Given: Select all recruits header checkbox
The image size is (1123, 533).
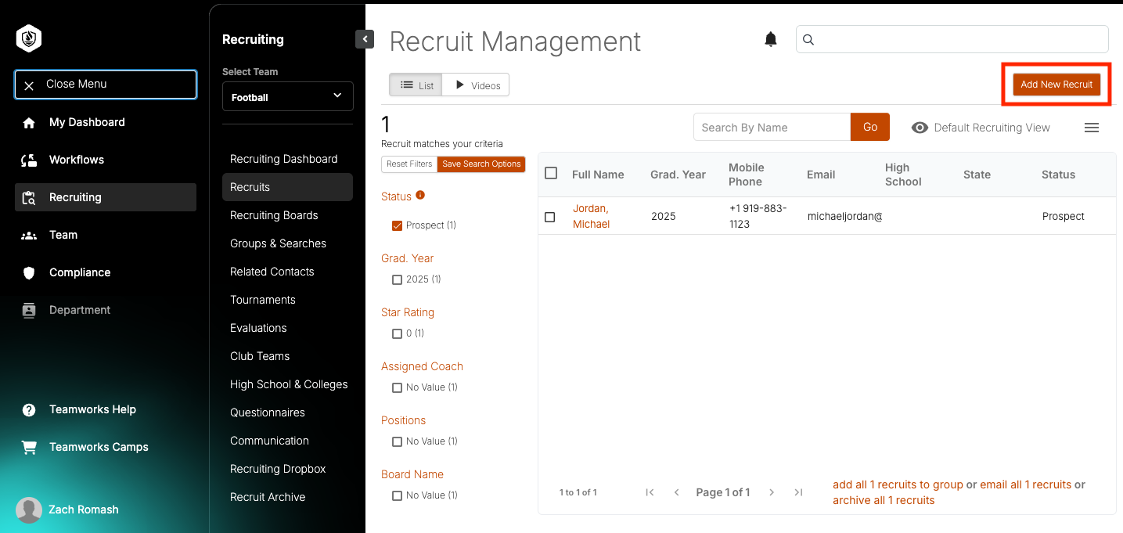Looking at the screenshot, I should (x=551, y=173).
